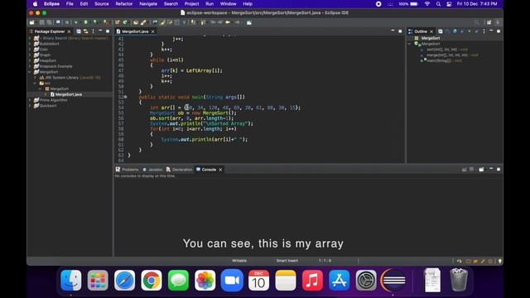This screenshot has height=298, width=530.
Task: Close the MergeSort.java editor tab
Action: (x=152, y=31)
